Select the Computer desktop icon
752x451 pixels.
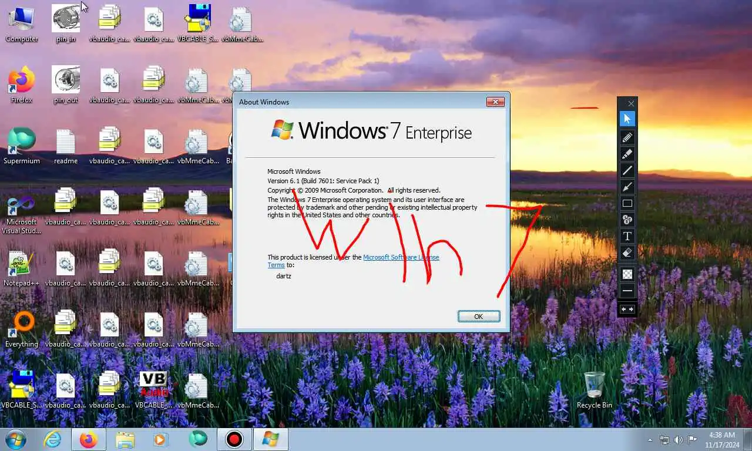coord(22,24)
